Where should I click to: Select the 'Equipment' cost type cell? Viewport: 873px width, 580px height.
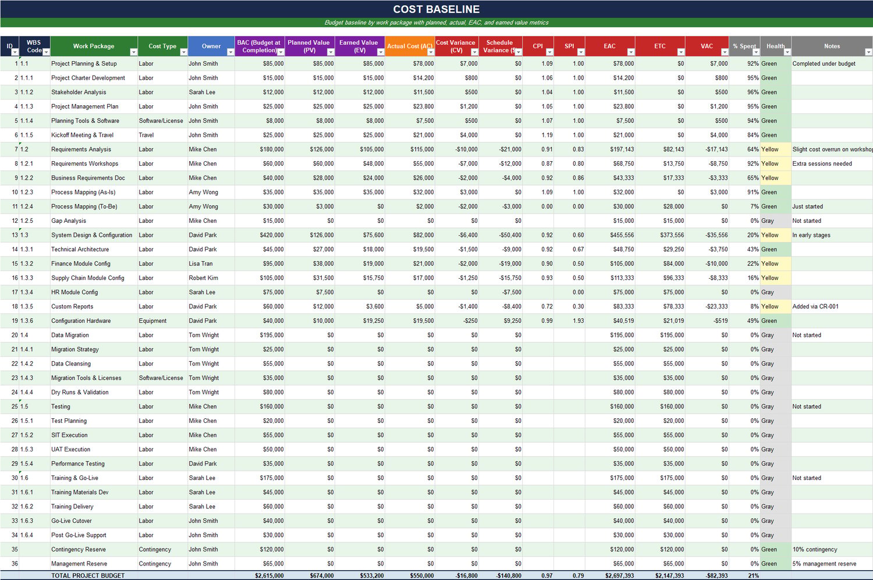[162, 321]
